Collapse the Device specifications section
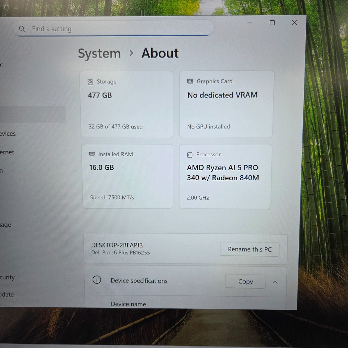 (x=275, y=282)
